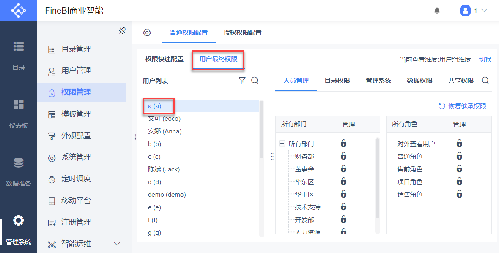Screen dimensions: 499x253
Task: Toggle the lock for 财务部 department
Action: click(x=344, y=156)
